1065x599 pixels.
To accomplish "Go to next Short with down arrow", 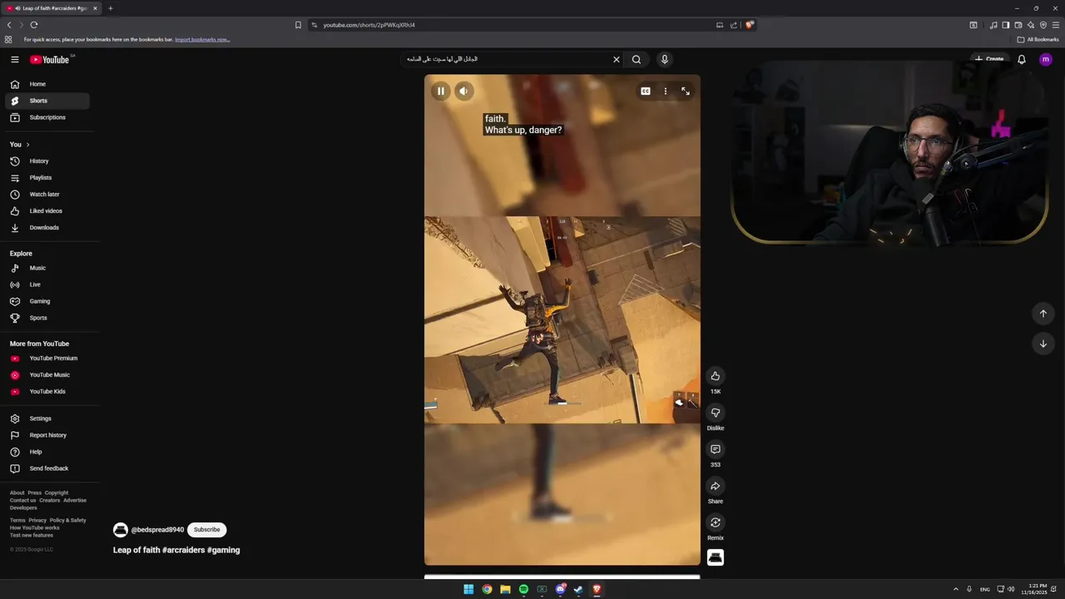I will pyautogui.click(x=1043, y=344).
